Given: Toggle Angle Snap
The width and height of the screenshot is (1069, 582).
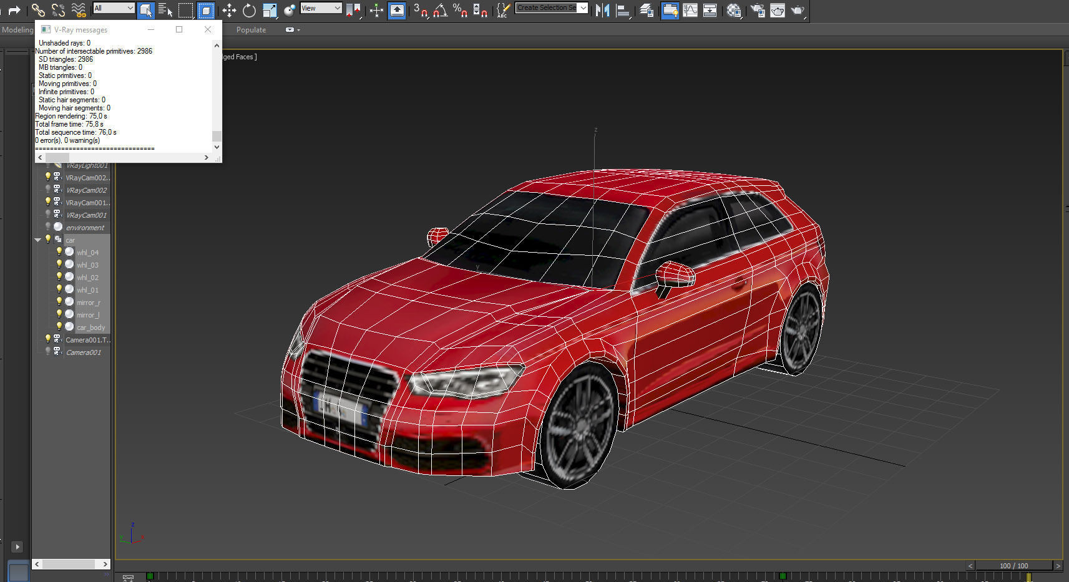Looking at the screenshot, I should coord(441,10).
